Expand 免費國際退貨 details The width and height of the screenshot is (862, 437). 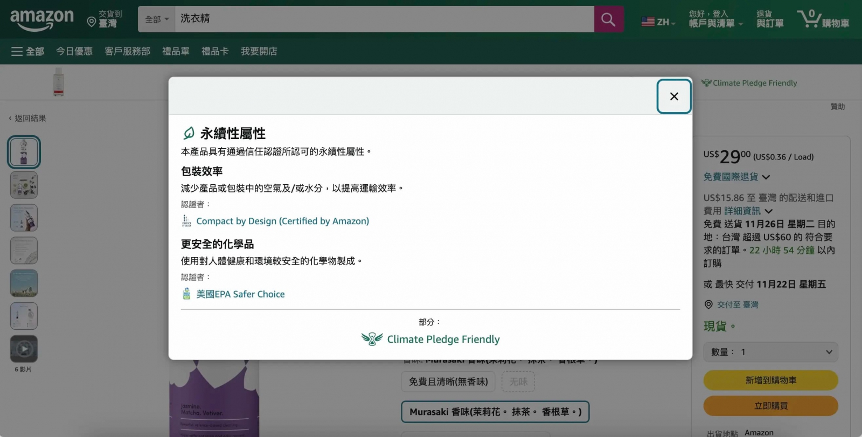(x=736, y=177)
